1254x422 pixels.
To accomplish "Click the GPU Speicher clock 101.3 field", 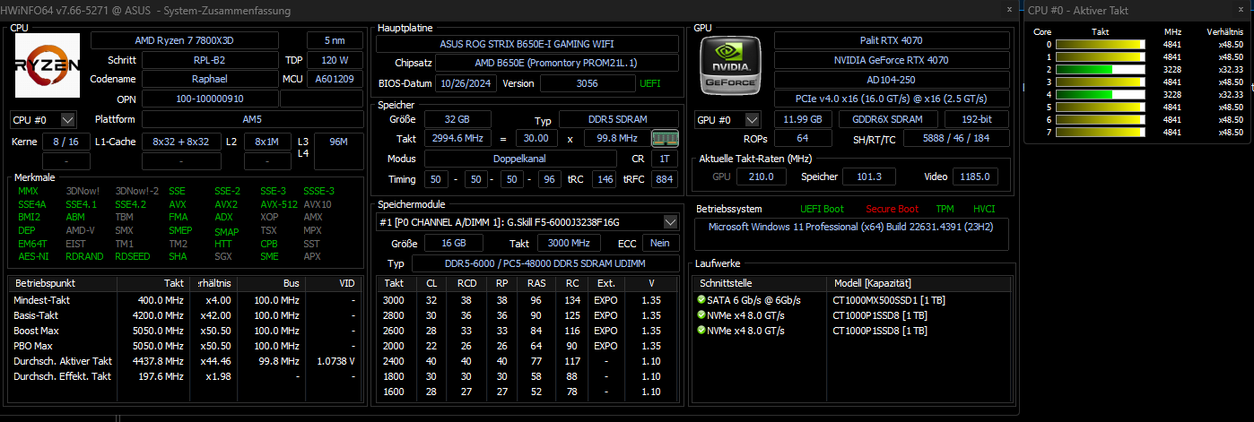I will click(x=869, y=177).
